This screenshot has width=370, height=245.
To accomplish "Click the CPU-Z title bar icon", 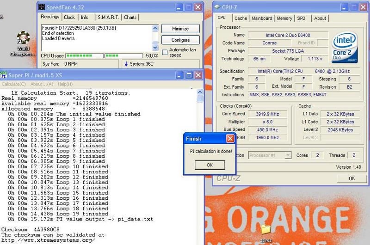I will tap(217, 7).
